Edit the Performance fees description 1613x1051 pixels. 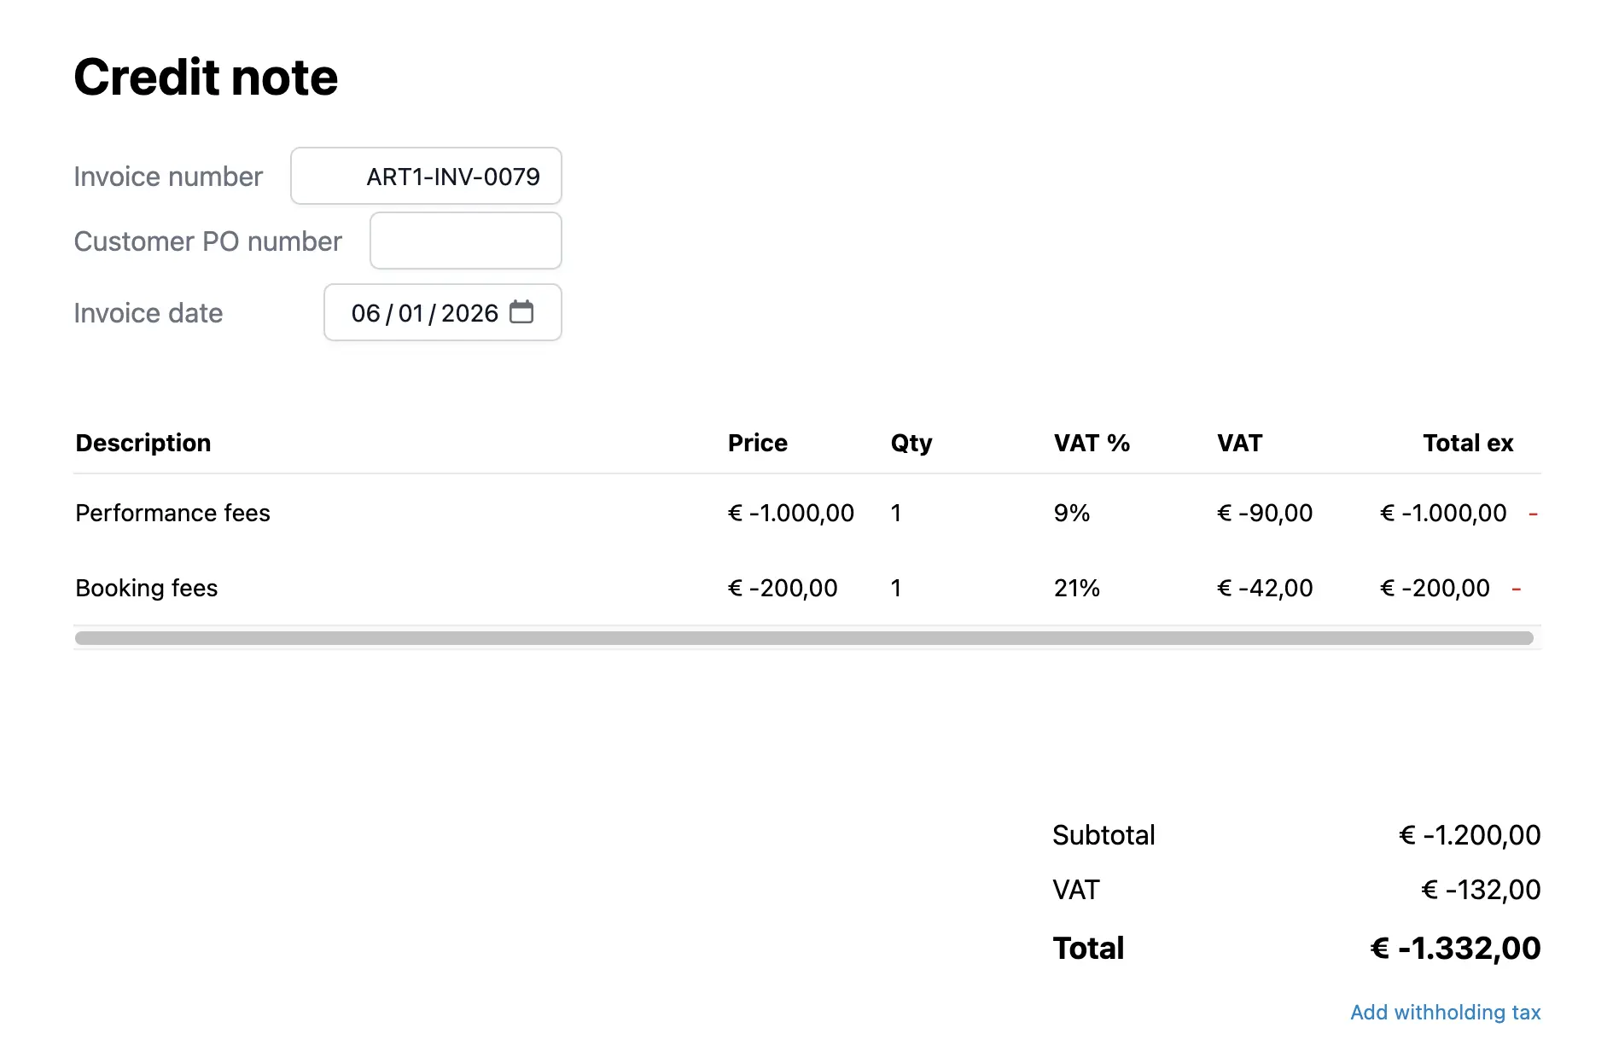(x=173, y=514)
